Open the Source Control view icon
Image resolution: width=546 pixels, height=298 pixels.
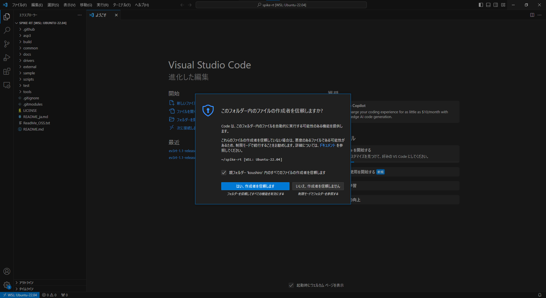[7, 44]
